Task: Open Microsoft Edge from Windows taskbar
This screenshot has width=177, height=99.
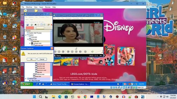Action: 60,97
